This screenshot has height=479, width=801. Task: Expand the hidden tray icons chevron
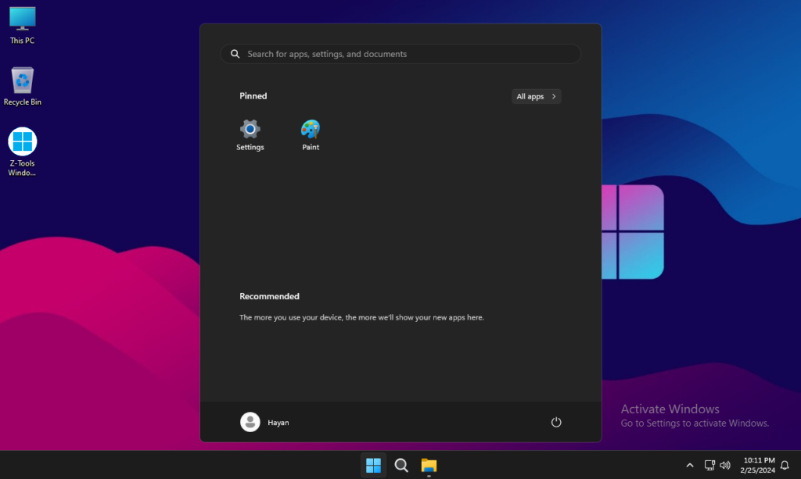689,466
